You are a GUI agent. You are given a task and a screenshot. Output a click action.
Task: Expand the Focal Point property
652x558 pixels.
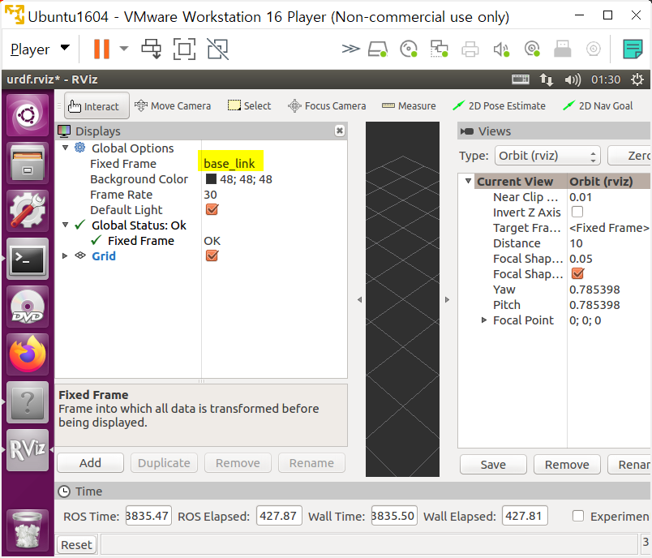pyautogui.click(x=483, y=320)
